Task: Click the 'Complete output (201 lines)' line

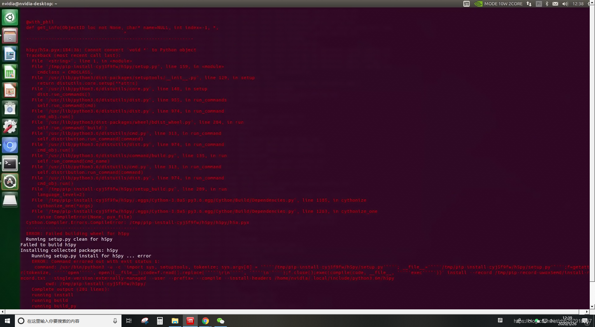Action: [71, 289]
